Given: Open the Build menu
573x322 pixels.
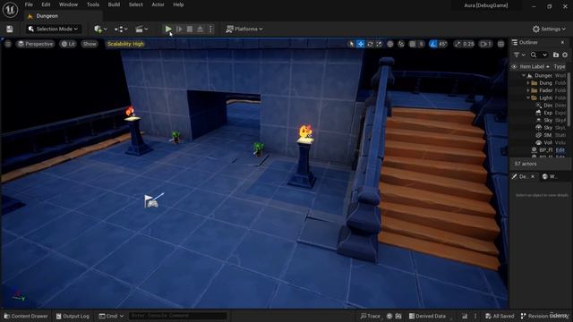Looking at the screenshot, I should (114, 4).
